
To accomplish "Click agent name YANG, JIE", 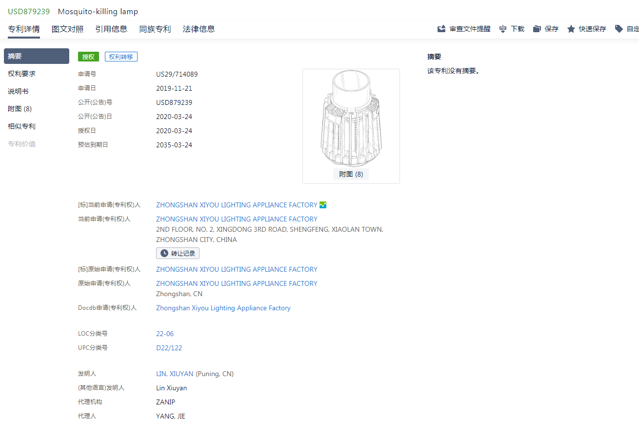I will (171, 416).
